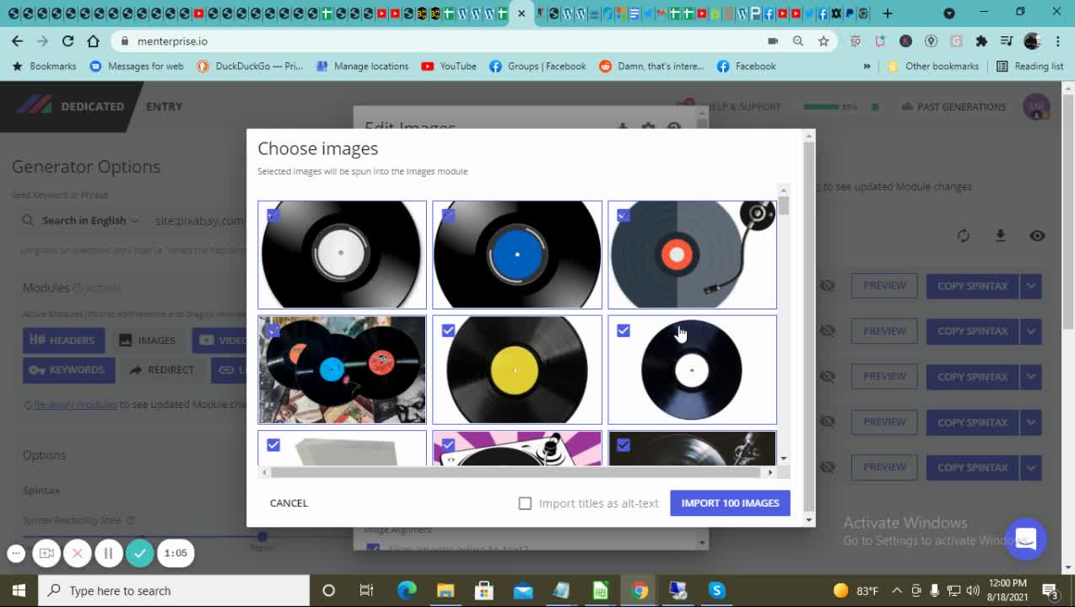Click the taskbar search box

[x=174, y=590]
